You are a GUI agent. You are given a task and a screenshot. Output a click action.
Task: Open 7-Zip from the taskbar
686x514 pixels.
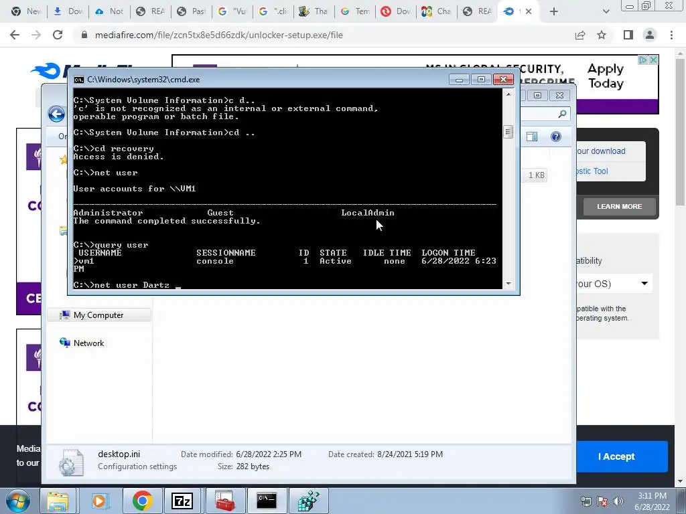click(x=182, y=501)
